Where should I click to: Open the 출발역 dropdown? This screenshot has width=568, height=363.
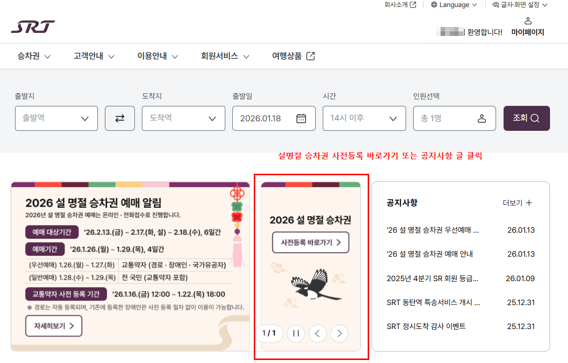[56, 118]
